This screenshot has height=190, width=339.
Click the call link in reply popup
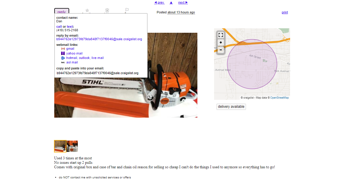point(59,27)
